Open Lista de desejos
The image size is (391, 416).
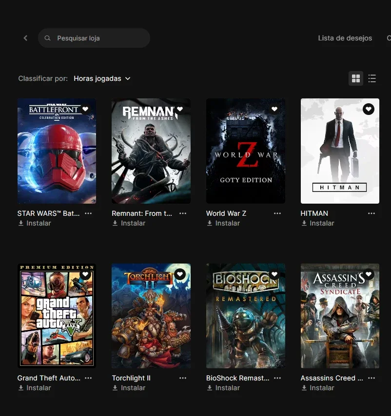click(x=345, y=38)
